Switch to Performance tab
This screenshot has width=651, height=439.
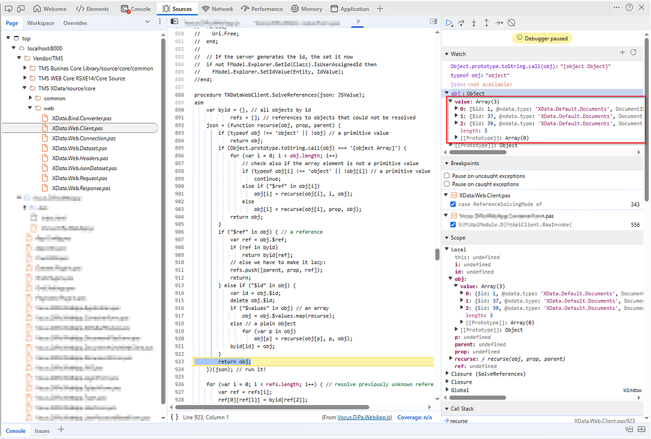pyautogui.click(x=262, y=9)
